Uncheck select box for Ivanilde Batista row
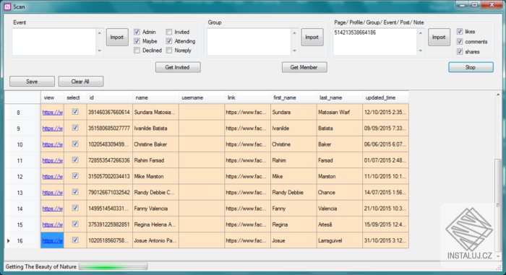 (x=75, y=128)
